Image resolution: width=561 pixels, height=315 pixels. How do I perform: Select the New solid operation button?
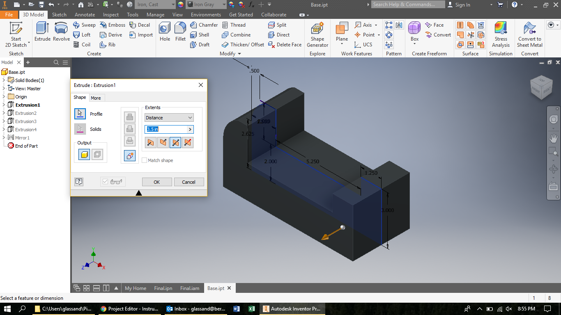click(130, 156)
